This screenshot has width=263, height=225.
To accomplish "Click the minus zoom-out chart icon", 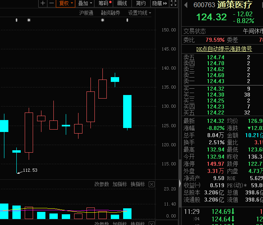I will [x=51, y=4].
